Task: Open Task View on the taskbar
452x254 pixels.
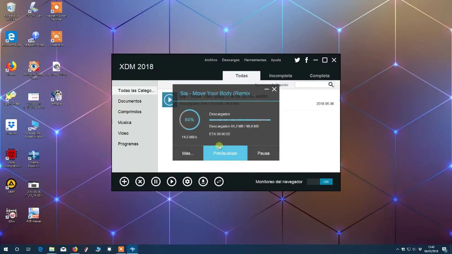Action: click(x=28, y=249)
